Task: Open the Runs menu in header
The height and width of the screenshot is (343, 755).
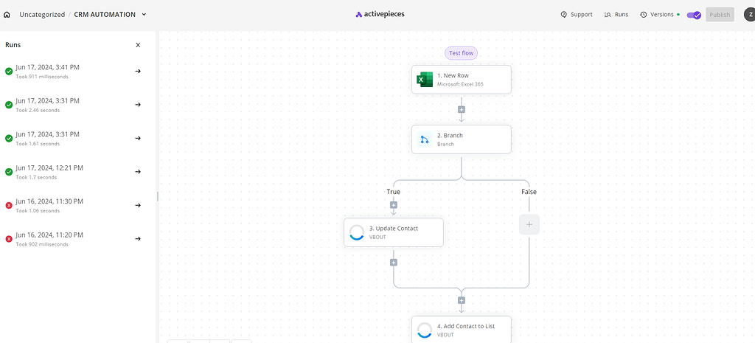Action: pyautogui.click(x=616, y=15)
